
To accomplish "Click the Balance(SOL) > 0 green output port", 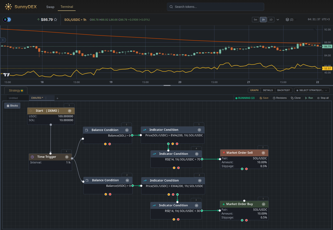I will (132, 135).
